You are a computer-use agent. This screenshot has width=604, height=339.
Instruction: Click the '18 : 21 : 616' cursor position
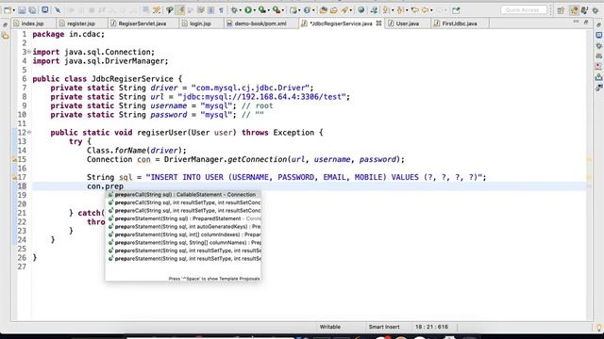[x=431, y=327]
